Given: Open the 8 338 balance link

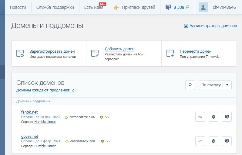Looking at the screenshot, I should [179, 7].
